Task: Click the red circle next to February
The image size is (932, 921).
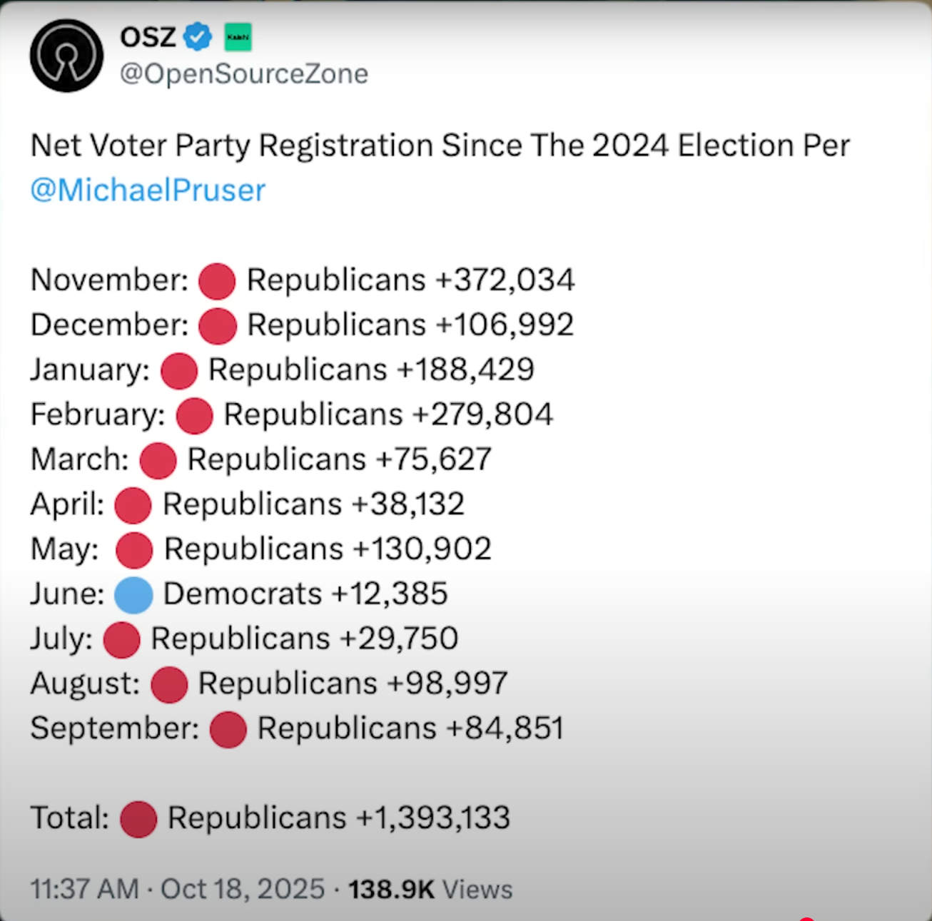Action: [194, 416]
